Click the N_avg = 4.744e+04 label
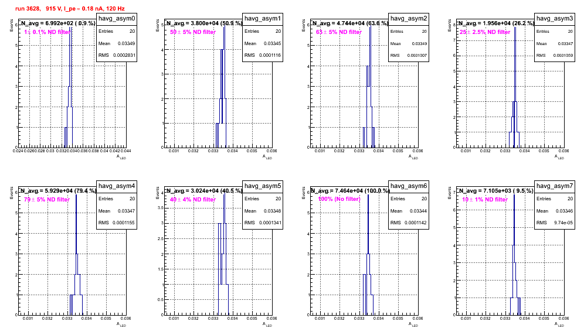This screenshot has width=584, height=335. coord(350,23)
